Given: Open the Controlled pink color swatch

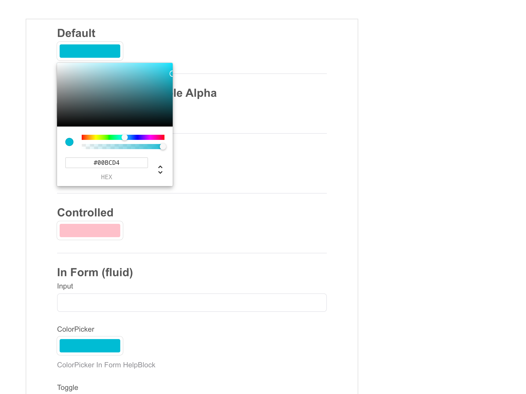Looking at the screenshot, I should (x=90, y=230).
